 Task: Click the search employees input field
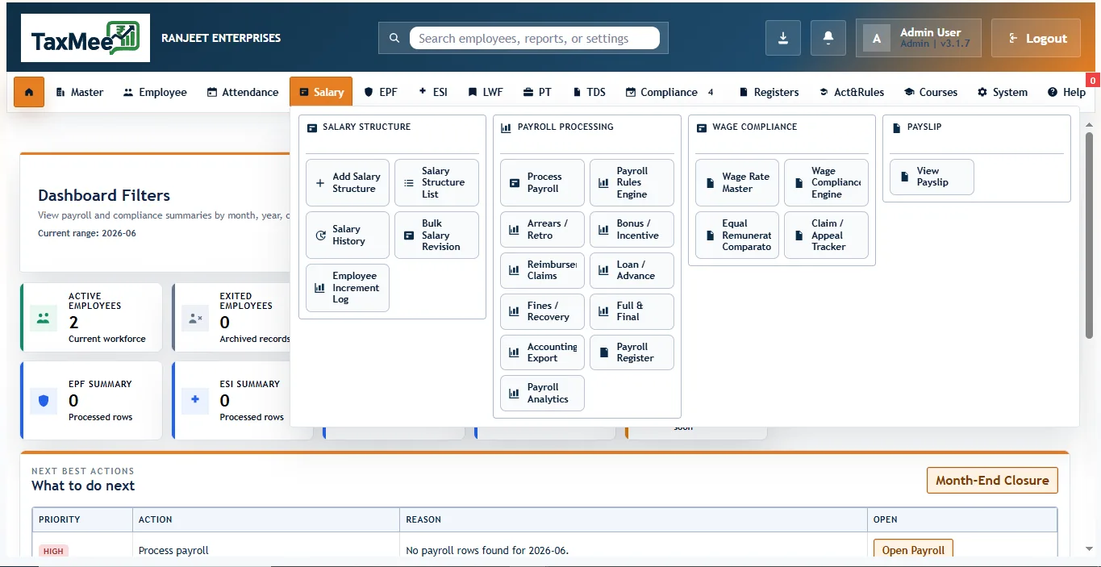(535, 38)
